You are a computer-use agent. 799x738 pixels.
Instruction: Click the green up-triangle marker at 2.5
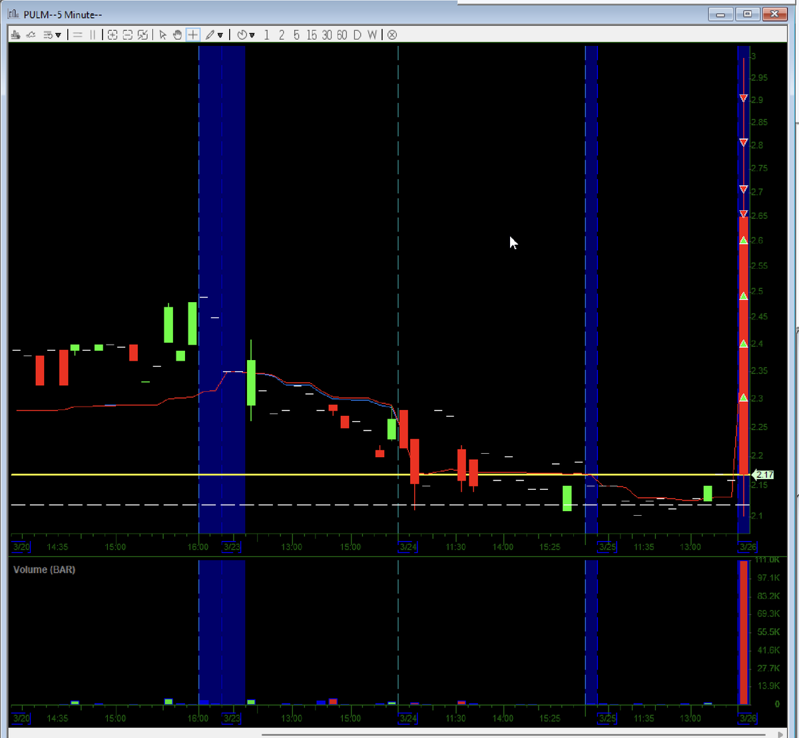coord(744,295)
